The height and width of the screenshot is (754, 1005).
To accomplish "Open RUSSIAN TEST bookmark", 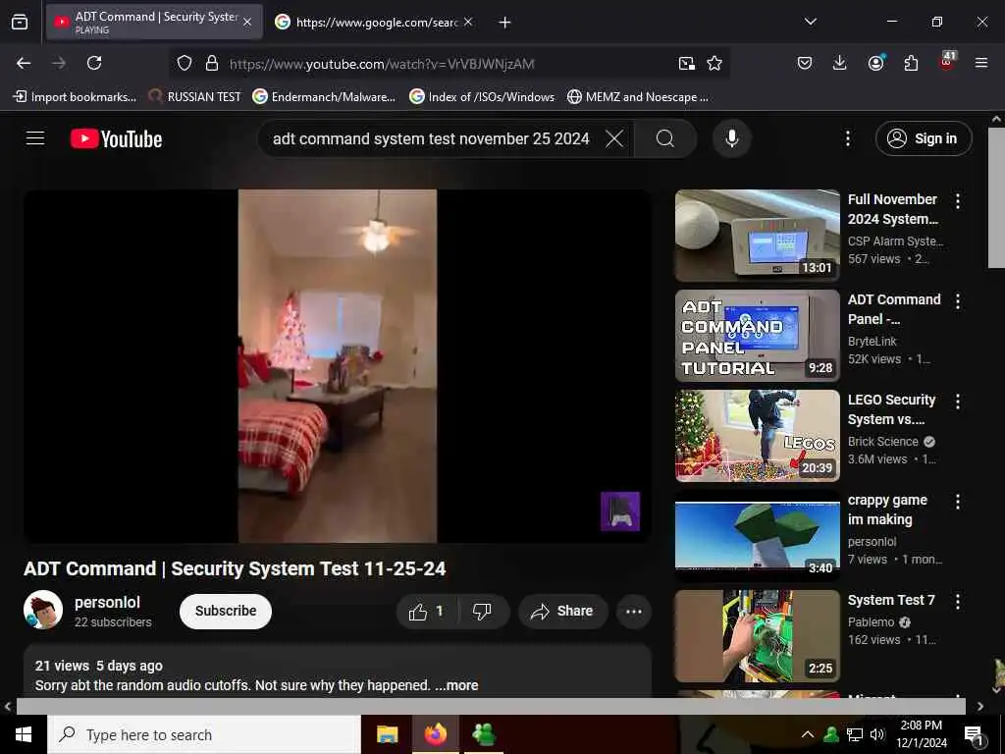I will [x=195, y=97].
